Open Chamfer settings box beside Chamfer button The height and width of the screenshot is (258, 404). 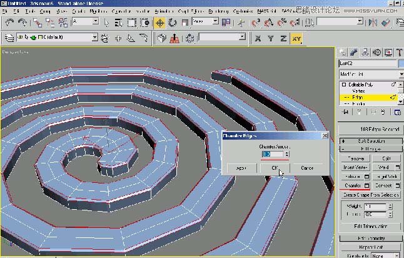pyautogui.click(x=367, y=186)
